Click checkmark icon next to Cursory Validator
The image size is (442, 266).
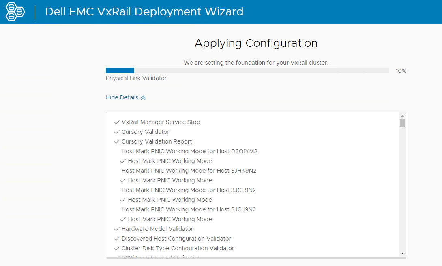click(x=116, y=132)
